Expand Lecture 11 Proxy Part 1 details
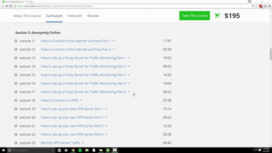This screenshot has width=272, height=153. click(113, 41)
